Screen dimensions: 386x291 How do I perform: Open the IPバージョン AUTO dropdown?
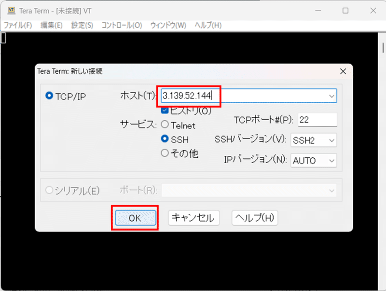[x=314, y=161]
